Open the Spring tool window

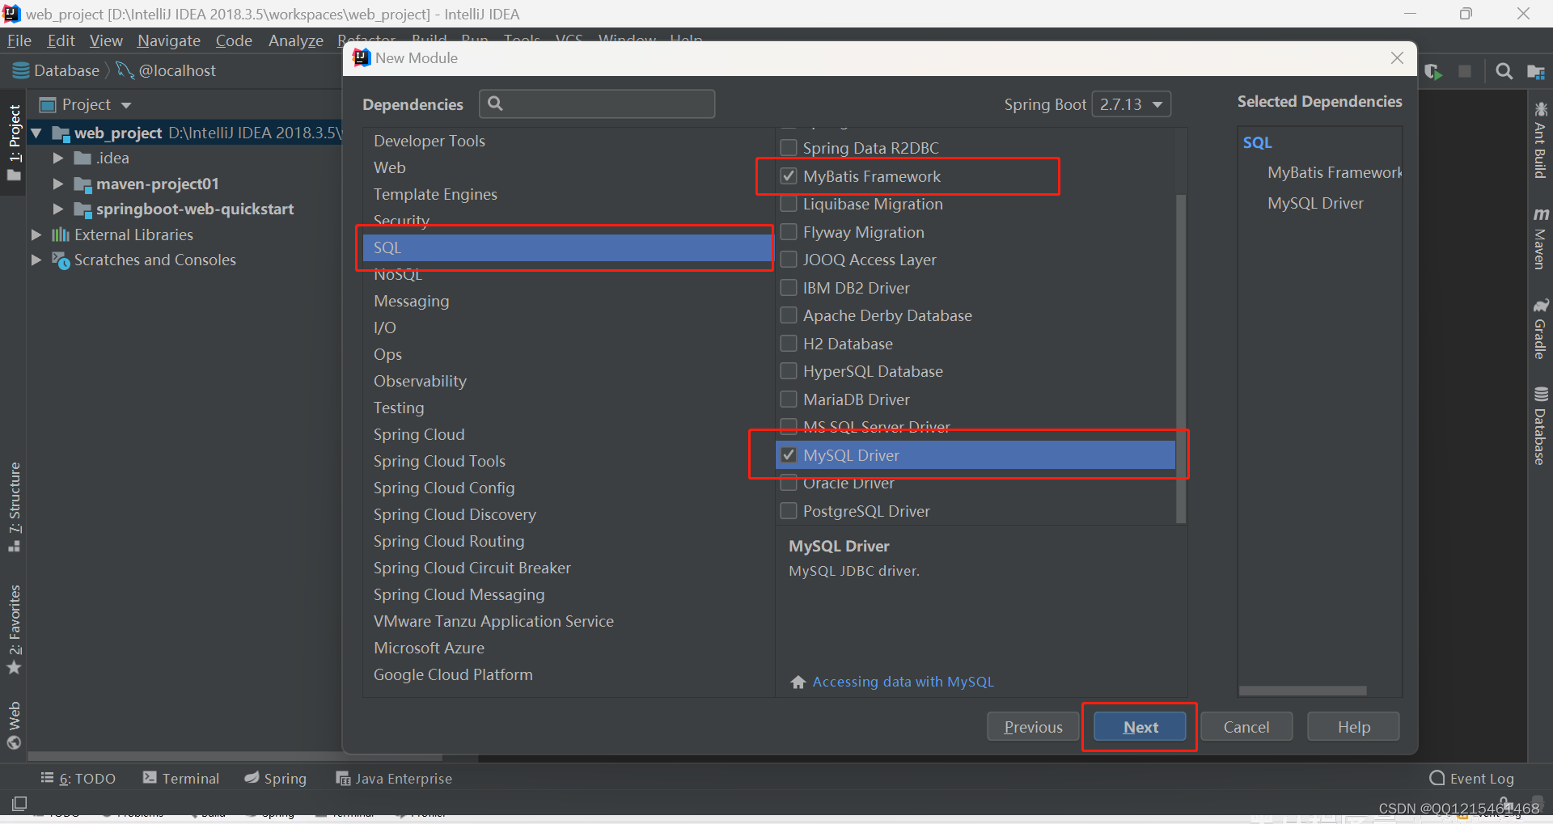[276, 778]
